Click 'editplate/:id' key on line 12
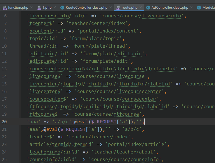Image resolution: width=215 pixels, height=163 pixels. 48,61
